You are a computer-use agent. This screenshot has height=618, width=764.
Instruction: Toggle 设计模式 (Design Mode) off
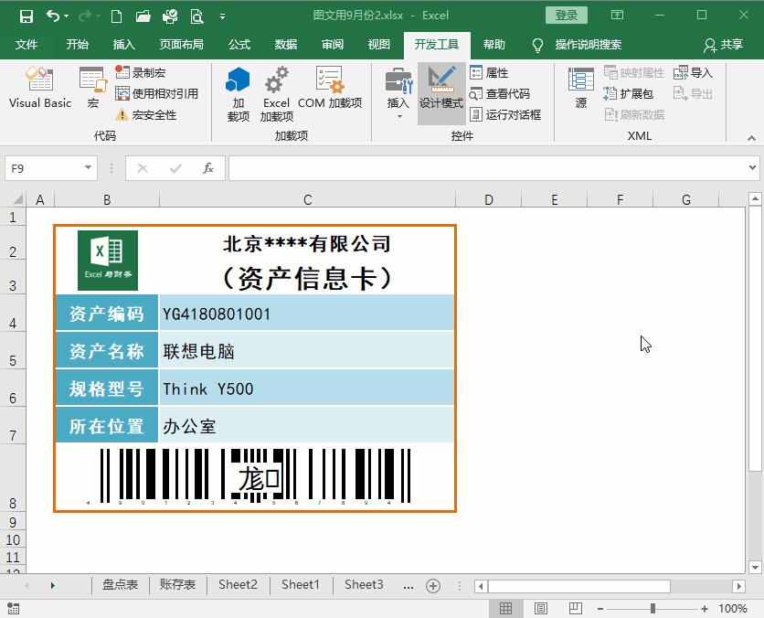coord(441,92)
